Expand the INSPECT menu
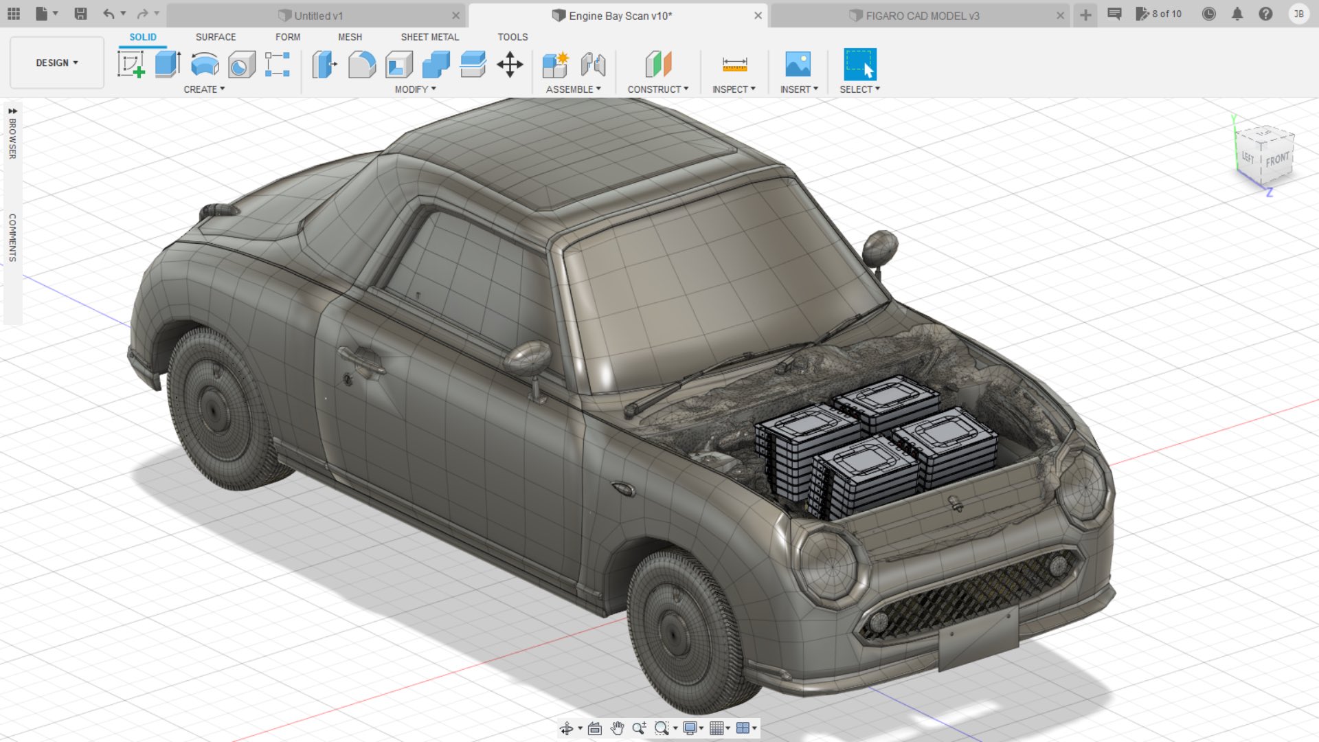The image size is (1319, 742). [734, 89]
